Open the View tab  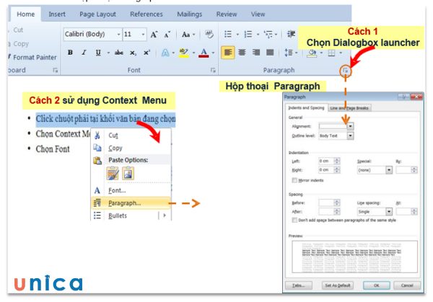coord(258,14)
